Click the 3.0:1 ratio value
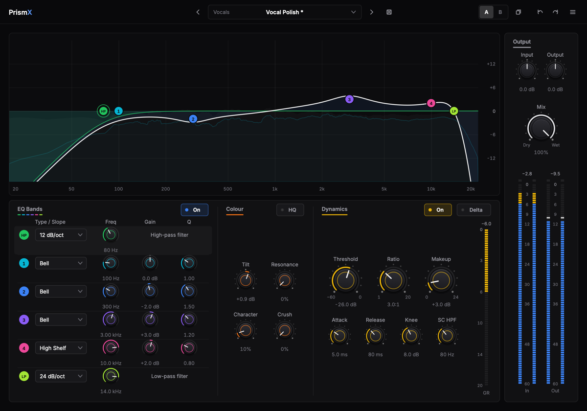587x411 pixels. tap(393, 304)
